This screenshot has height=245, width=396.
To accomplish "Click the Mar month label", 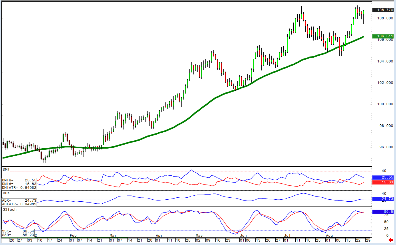I will (113, 236).
